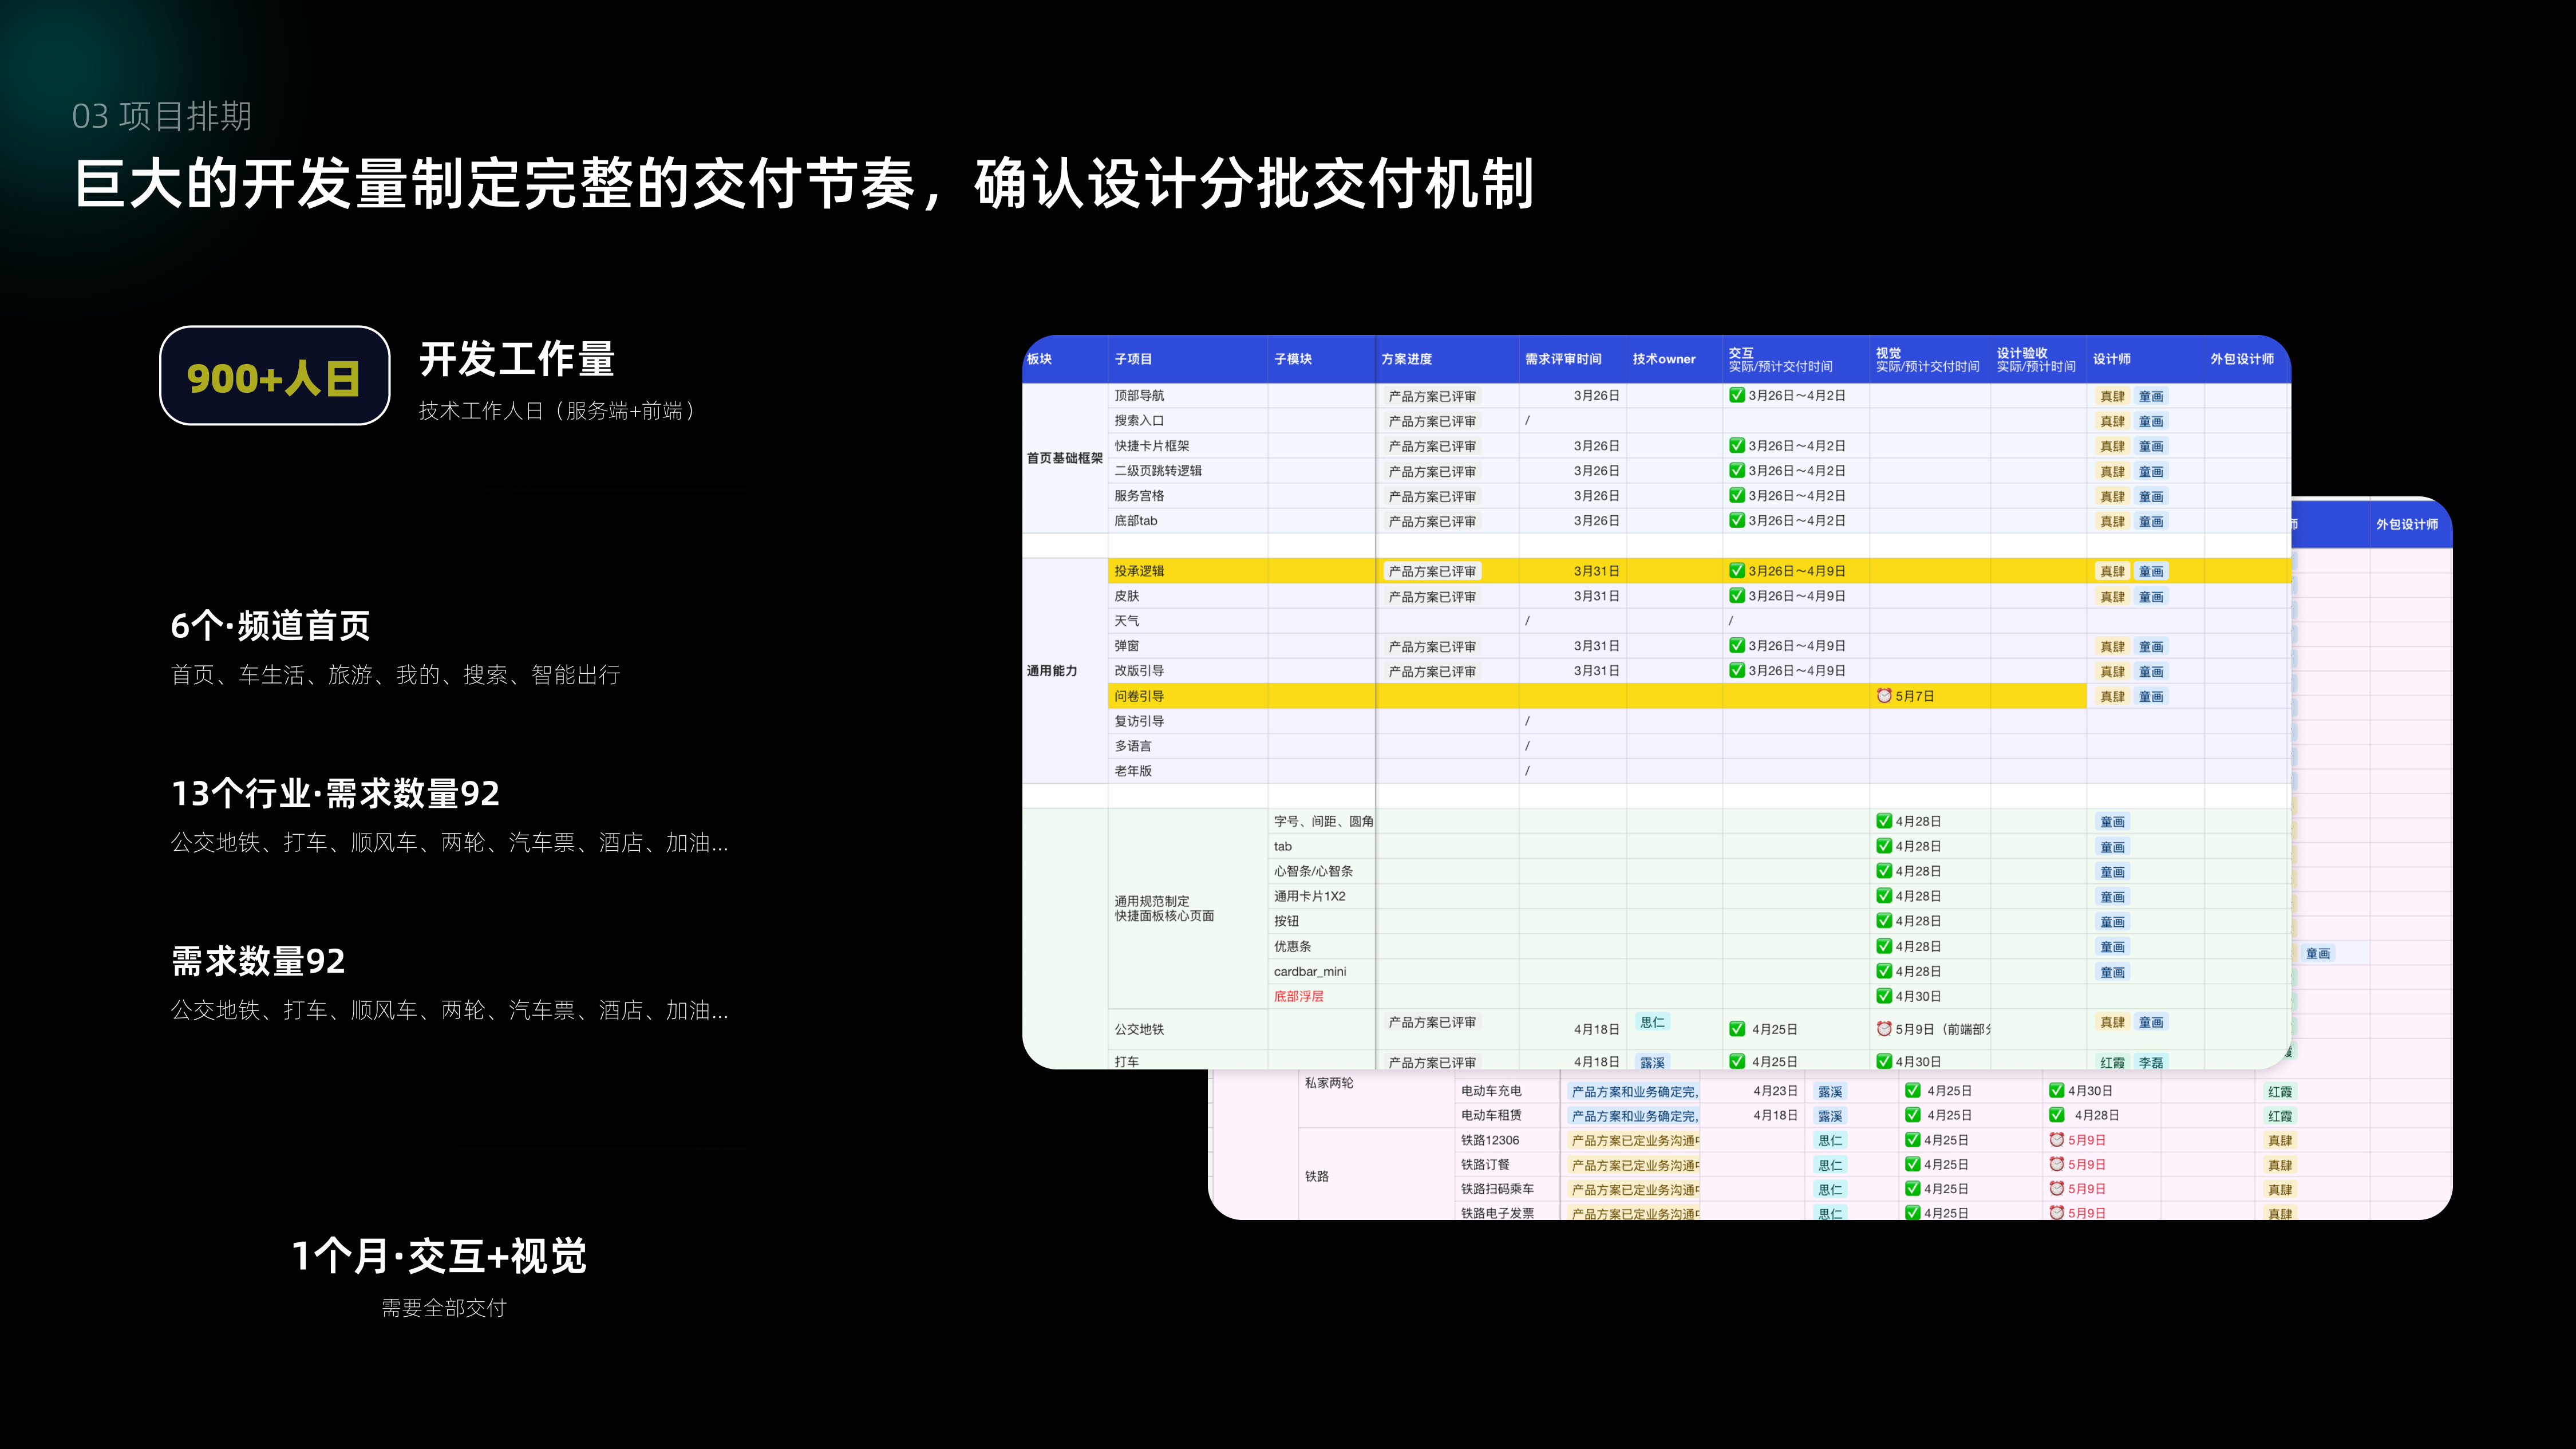Toggle the 4月30日 checkbox in 底部浮层 row
Viewport: 2576px width, 1449px height.
click(x=1884, y=996)
